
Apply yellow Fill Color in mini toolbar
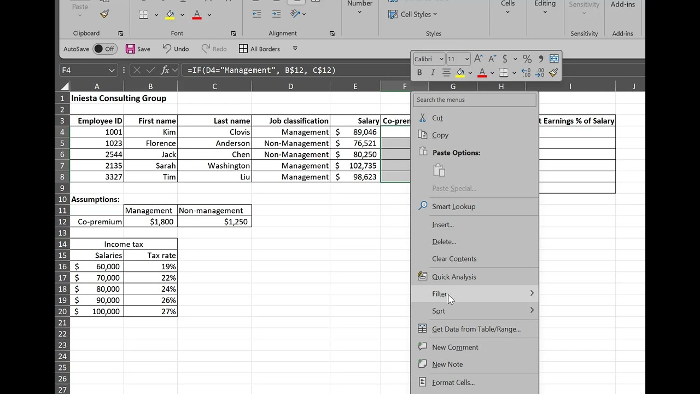point(460,73)
